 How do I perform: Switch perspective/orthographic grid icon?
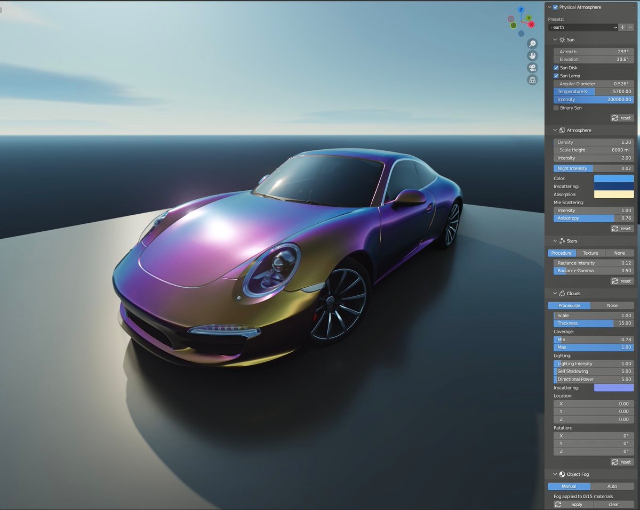(x=532, y=80)
